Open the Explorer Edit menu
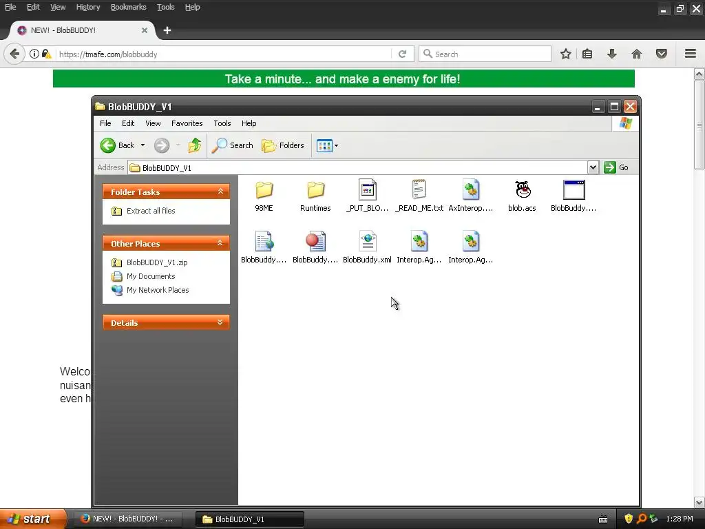 [128, 123]
